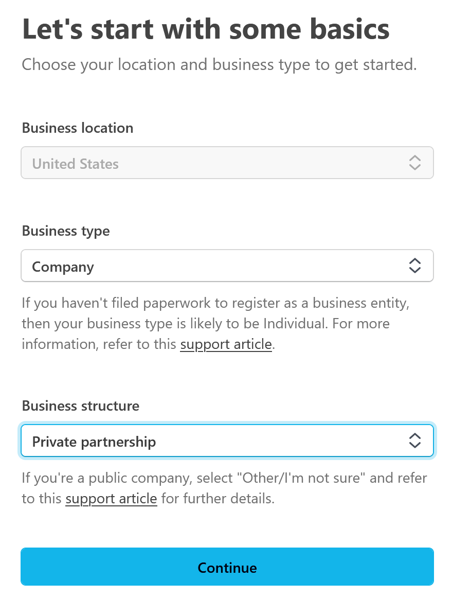Screen dimensions: 470x616
Task: Open the disabled Business location selector
Action: [227, 163]
